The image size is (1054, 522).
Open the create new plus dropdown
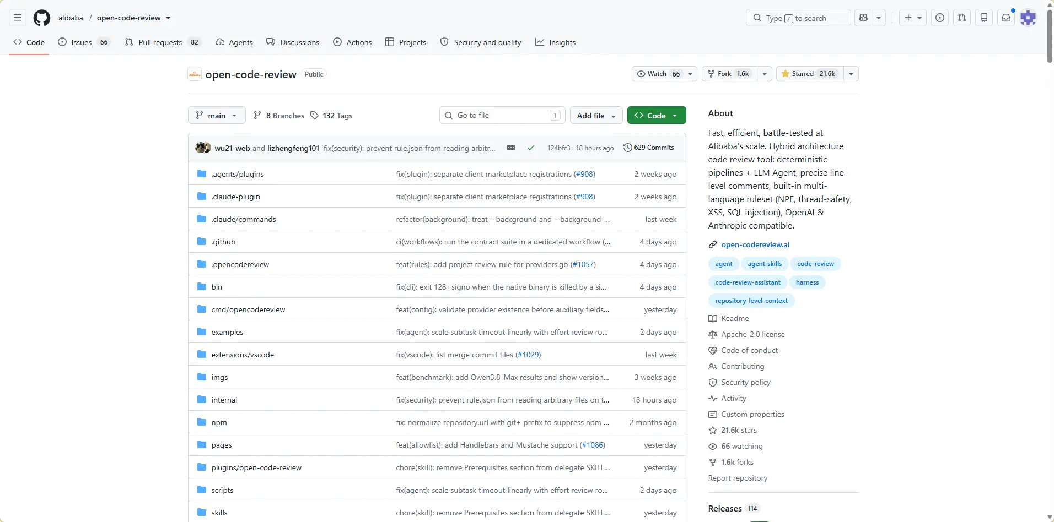tap(913, 18)
